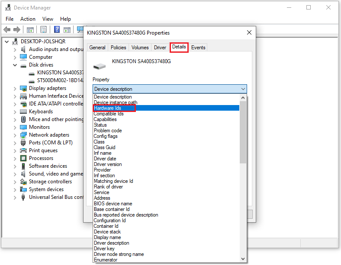The image size is (341, 265).
Task: Expand the Network adapters node
Action: (15, 135)
